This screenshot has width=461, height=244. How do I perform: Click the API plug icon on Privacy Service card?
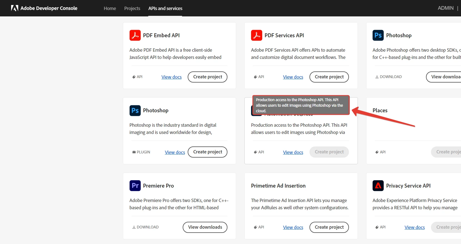[377, 227]
